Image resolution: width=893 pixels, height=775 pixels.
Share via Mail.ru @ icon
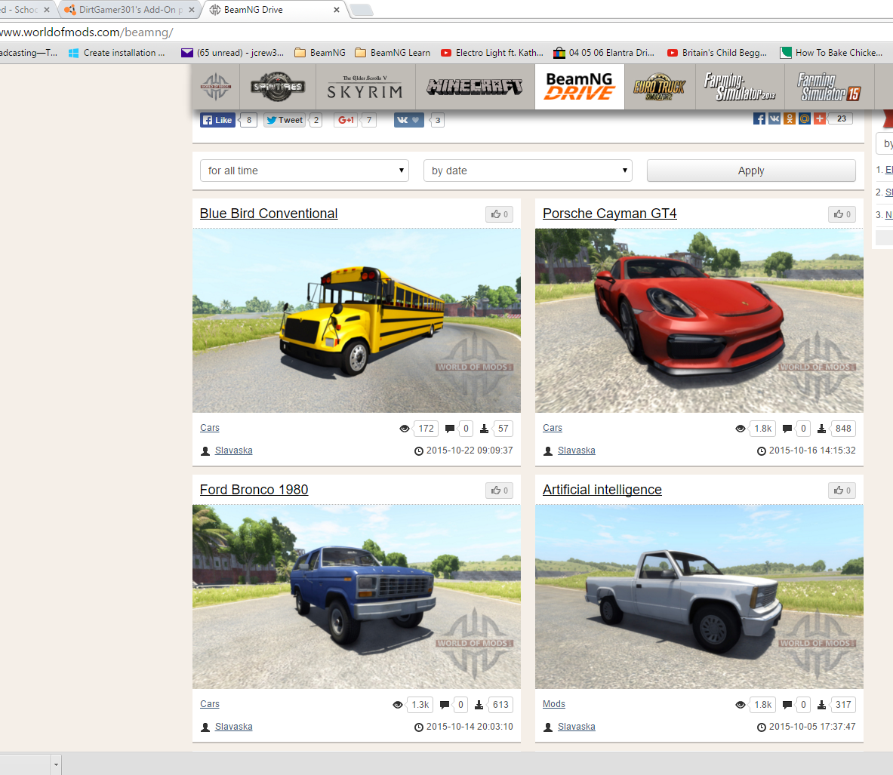(x=804, y=118)
